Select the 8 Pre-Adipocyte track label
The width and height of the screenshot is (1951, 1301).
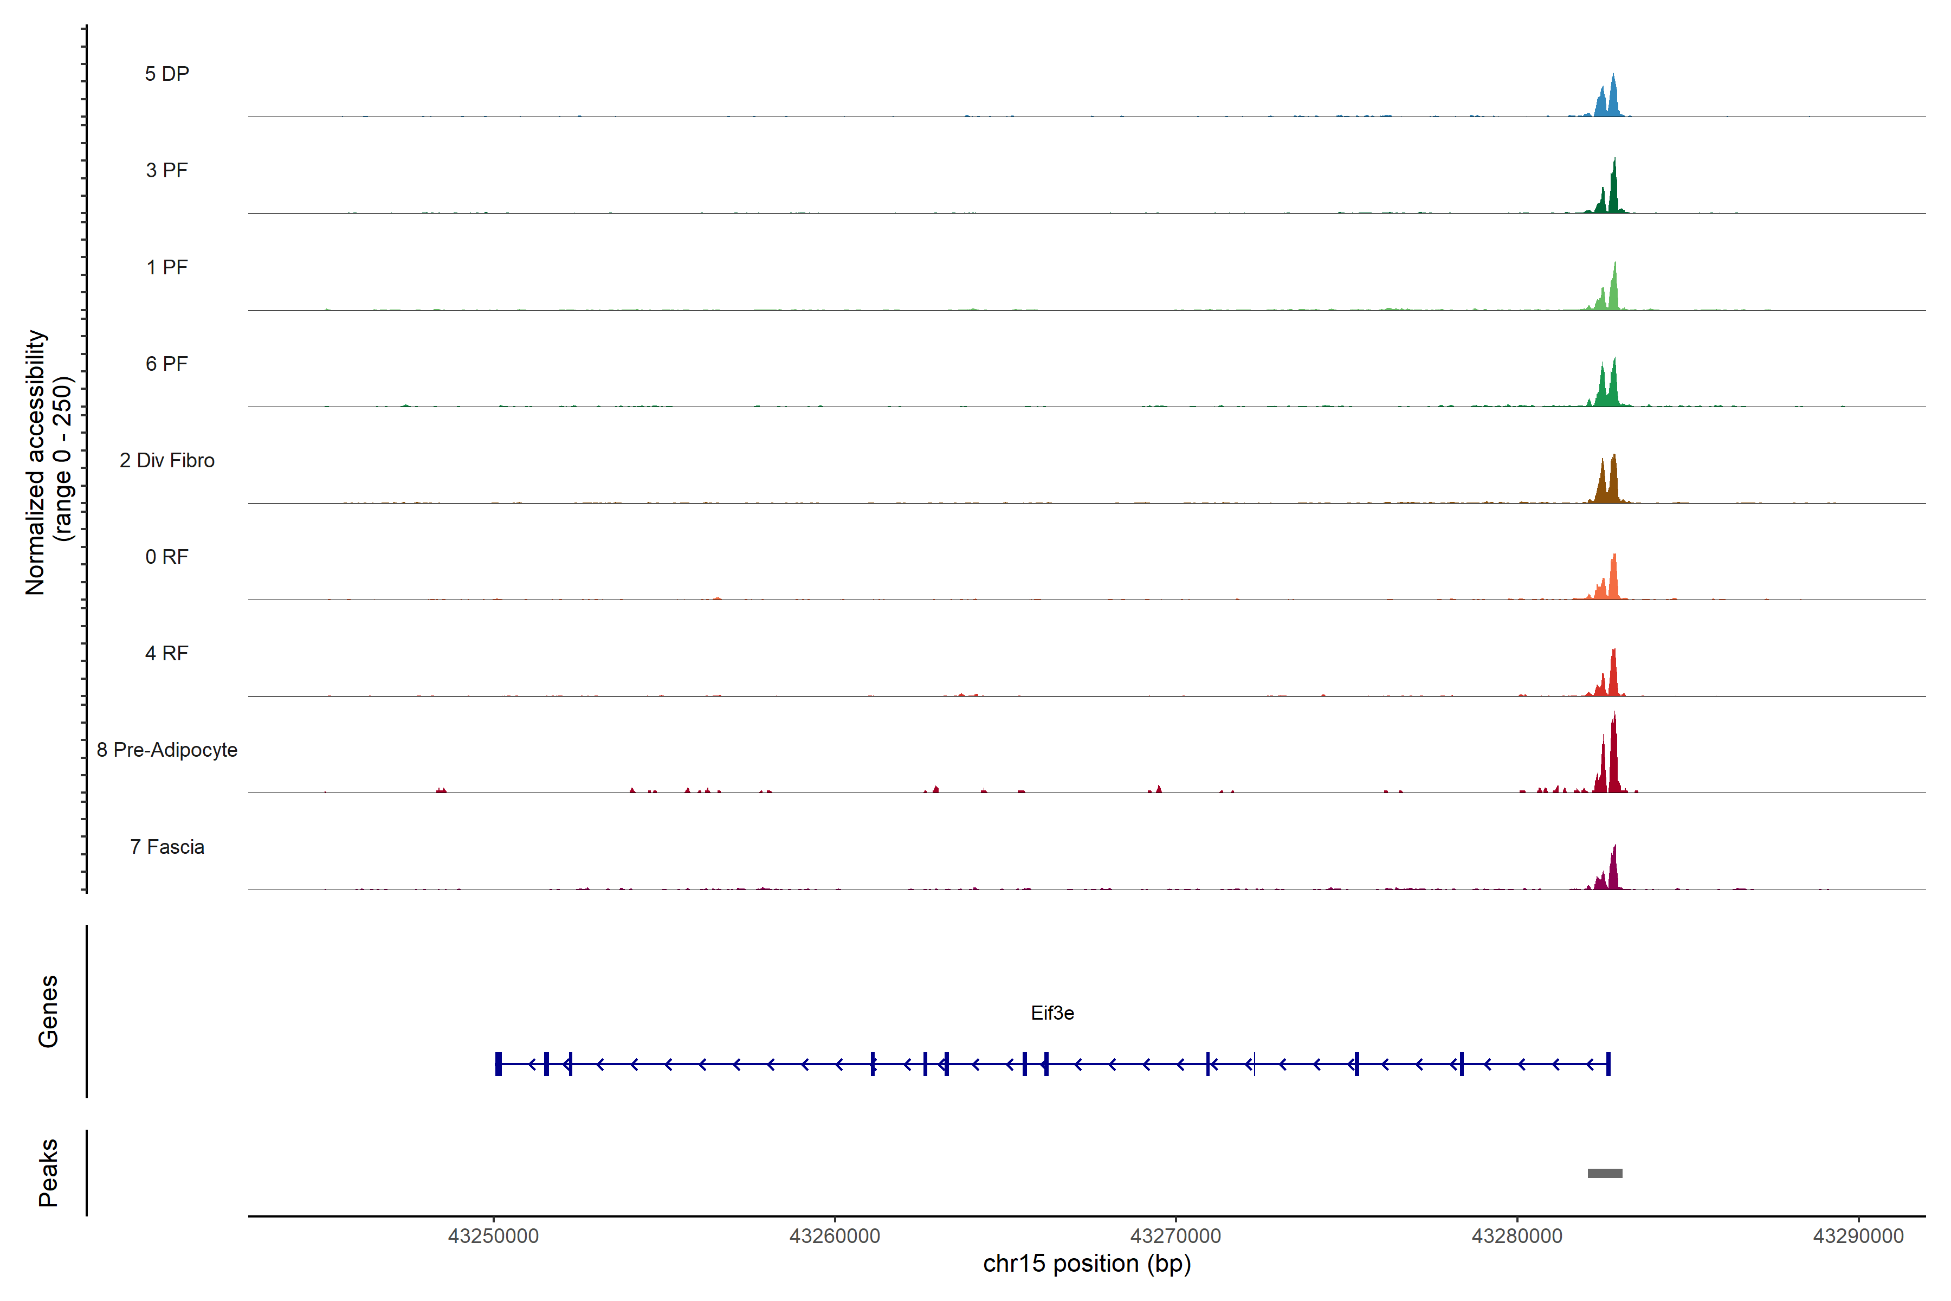(167, 750)
